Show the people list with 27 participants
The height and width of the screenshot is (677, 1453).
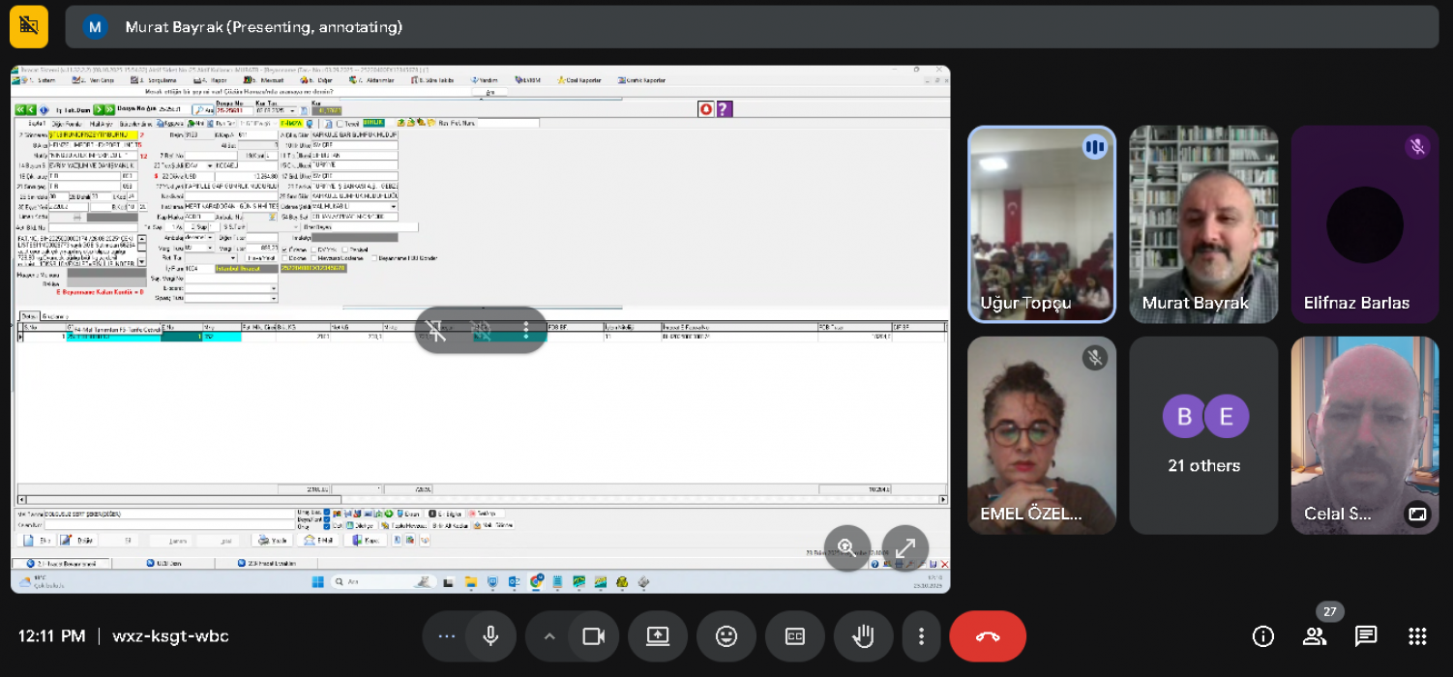coord(1315,636)
